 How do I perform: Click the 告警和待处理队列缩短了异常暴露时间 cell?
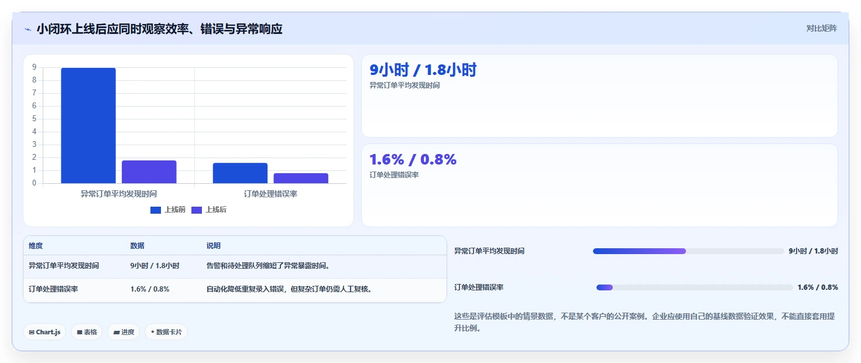click(x=268, y=266)
